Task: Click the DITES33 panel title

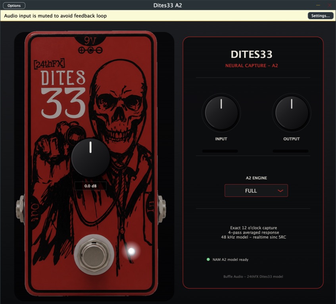Action: click(252, 54)
